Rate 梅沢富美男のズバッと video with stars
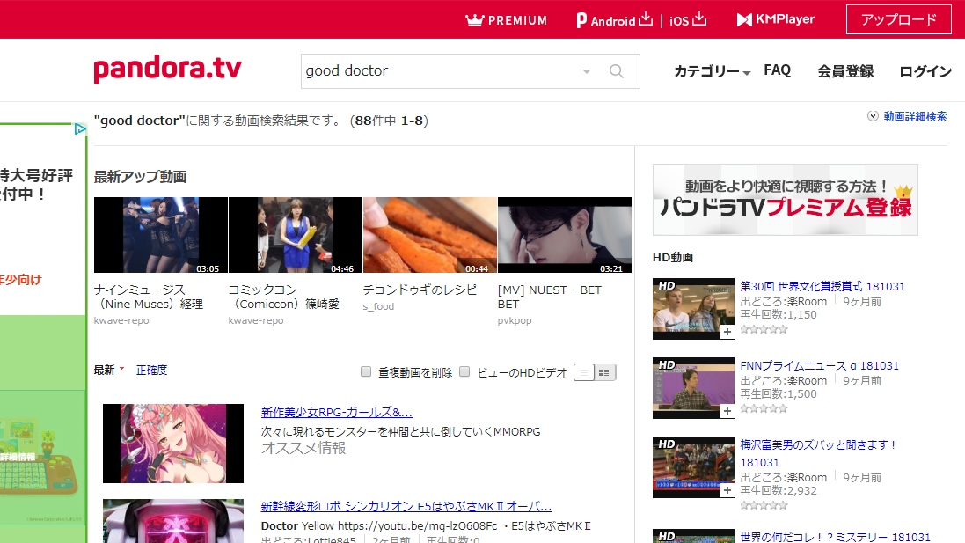The height and width of the screenshot is (543, 965). [764, 505]
